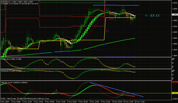This screenshot has height=103, width=178.
Task: Click the red arrow signal near 10 Nov 13:00
Action: click(123, 92)
